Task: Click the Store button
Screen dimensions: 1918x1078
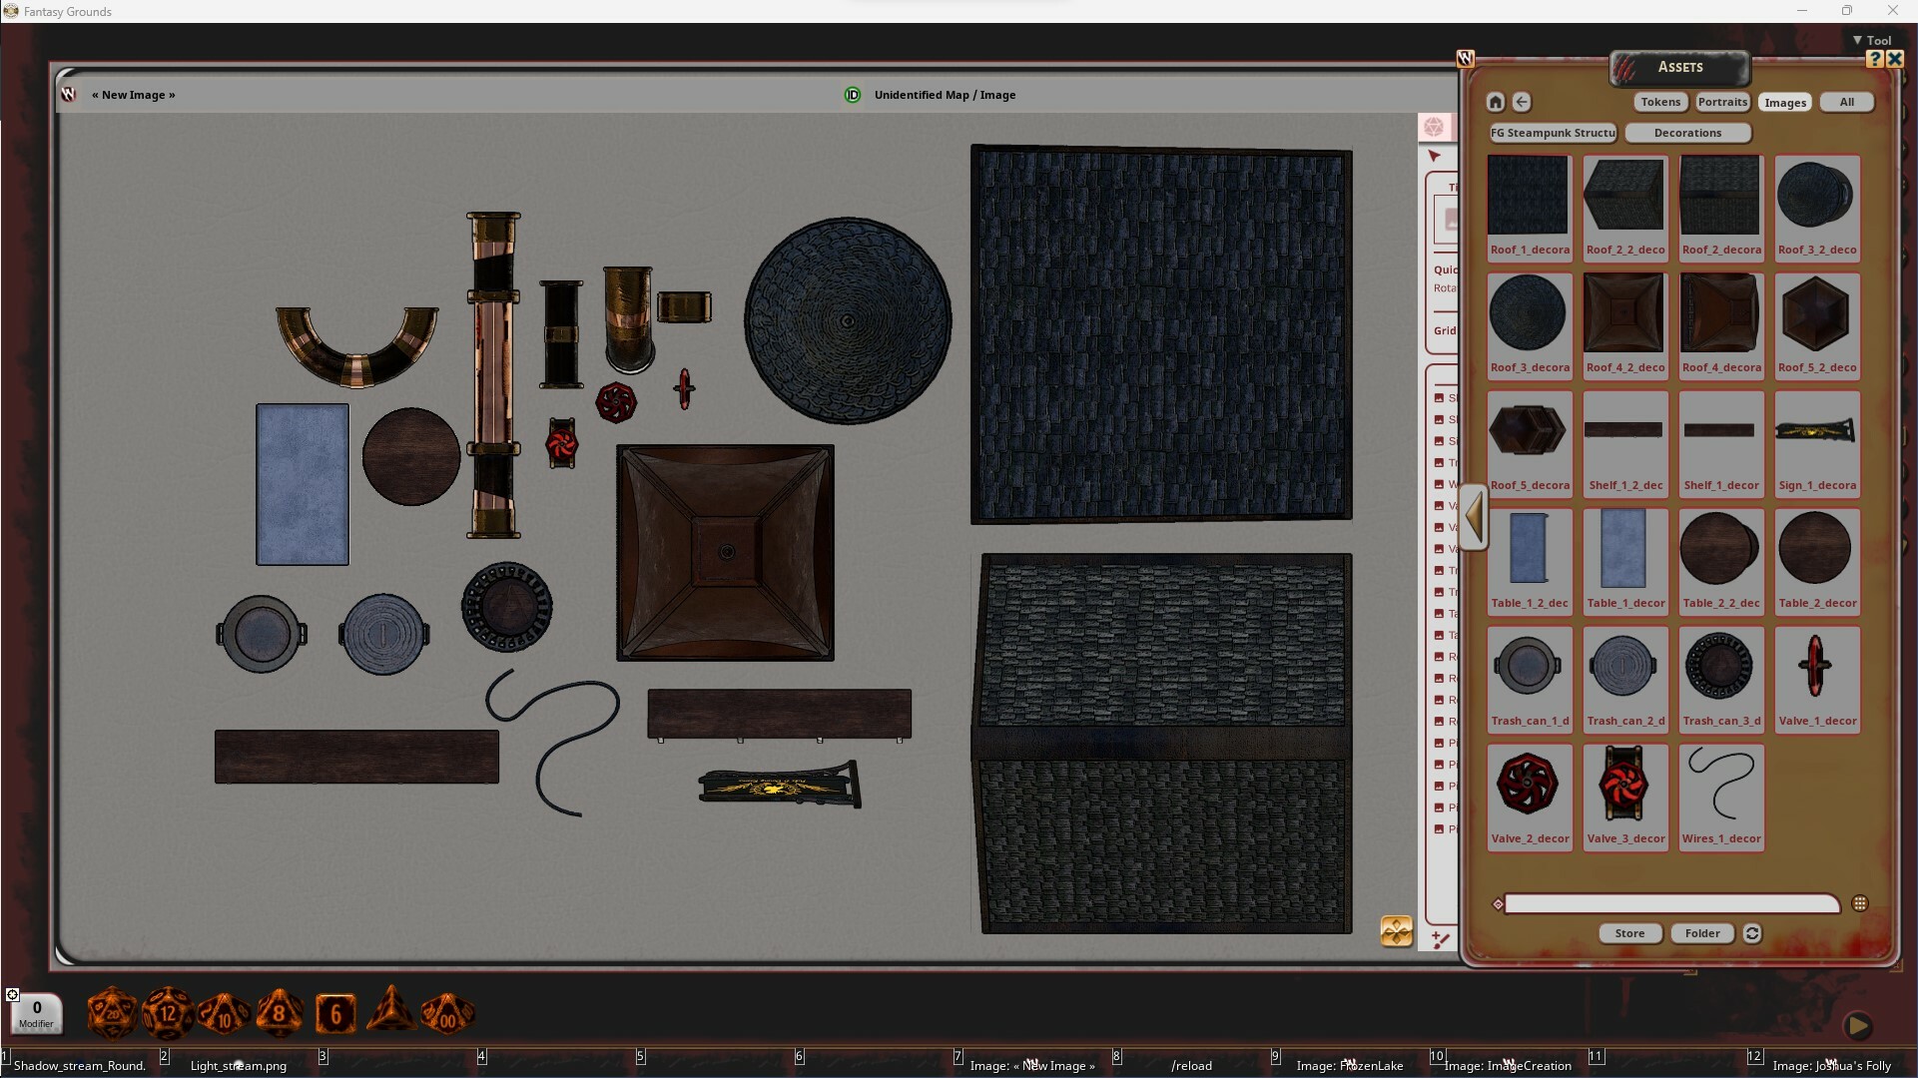Action: (1629, 933)
